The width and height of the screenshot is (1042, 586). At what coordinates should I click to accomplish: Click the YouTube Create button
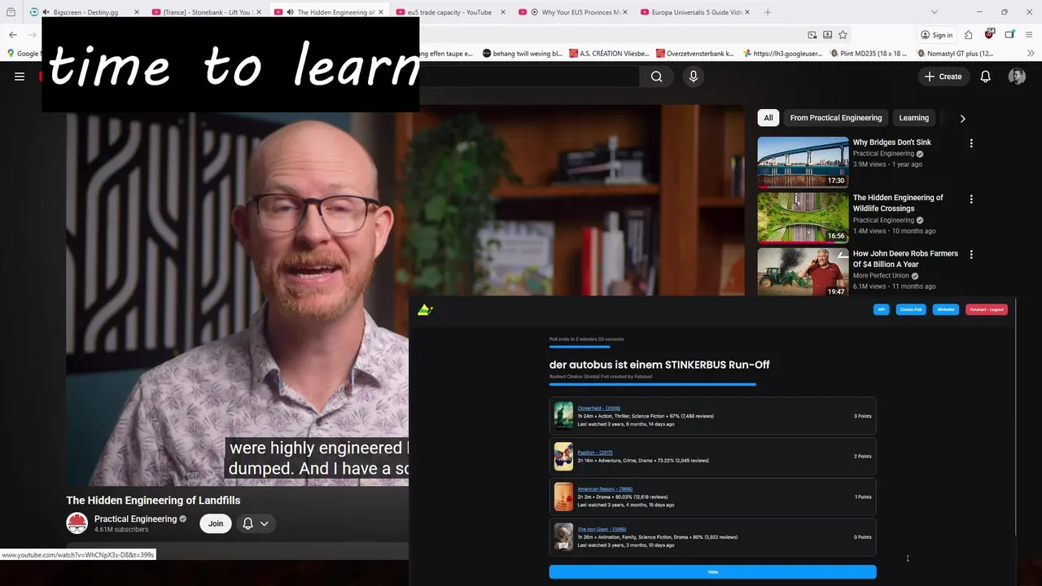pyautogui.click(x=942, y=77)
